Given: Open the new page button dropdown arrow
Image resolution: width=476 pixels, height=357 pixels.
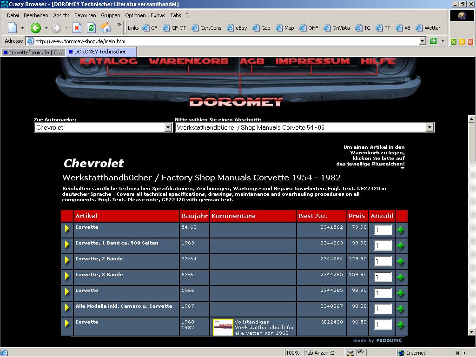Looking at the screenshot, I should (x=22, y=28).
